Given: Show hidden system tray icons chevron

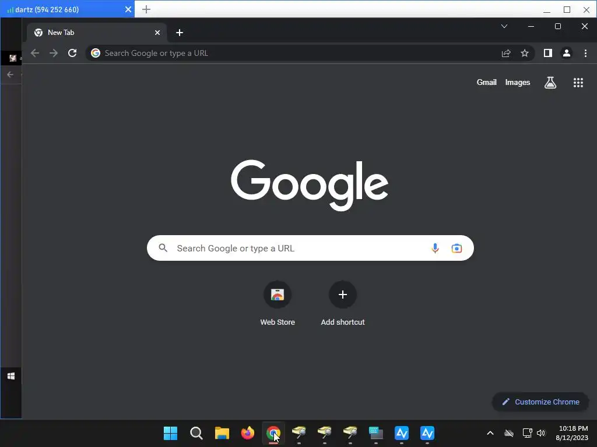Looking at the screenshot, I should [x=490, y=433].
